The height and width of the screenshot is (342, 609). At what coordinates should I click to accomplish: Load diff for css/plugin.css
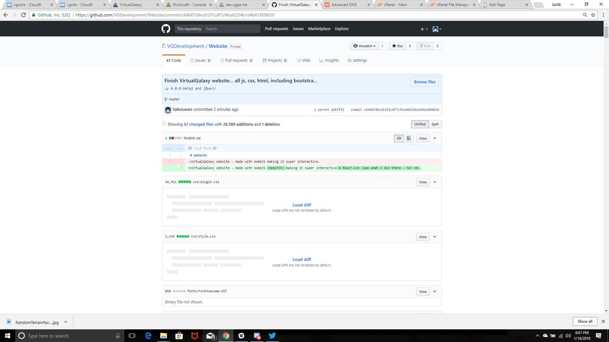point(302,205)
